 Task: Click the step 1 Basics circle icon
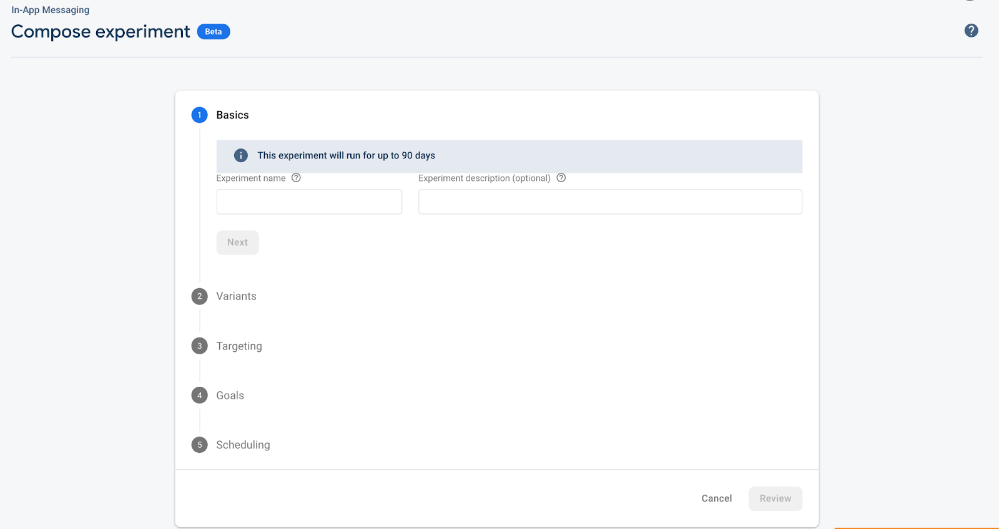[199, 115]
